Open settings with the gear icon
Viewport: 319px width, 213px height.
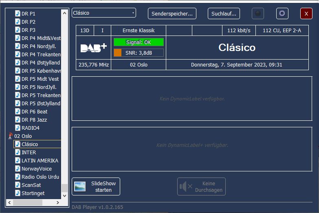coord(282,13)
